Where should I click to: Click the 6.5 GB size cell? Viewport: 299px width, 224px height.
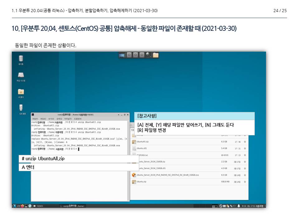point(224,175)
